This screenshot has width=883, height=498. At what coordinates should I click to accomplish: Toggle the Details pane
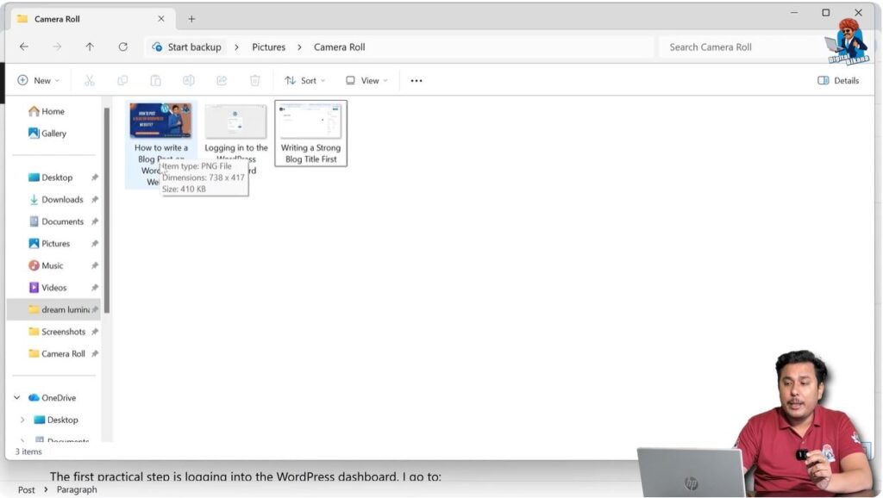[836, 80]
